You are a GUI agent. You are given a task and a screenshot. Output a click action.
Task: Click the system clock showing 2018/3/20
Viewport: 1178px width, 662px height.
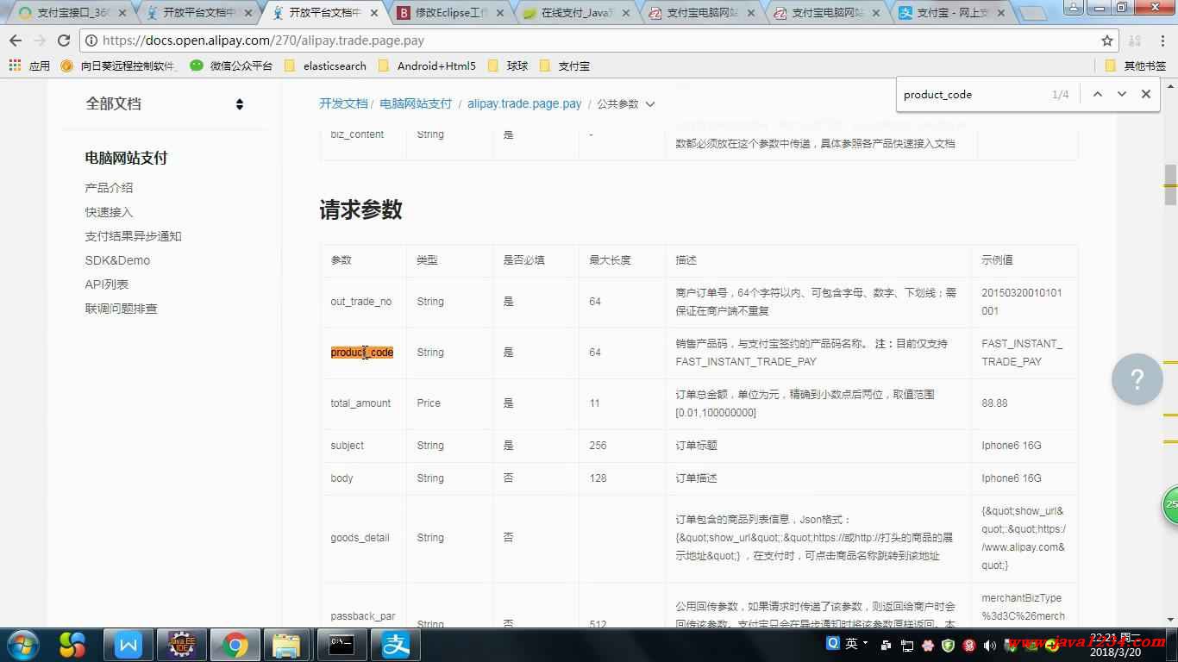point(1115,646)
